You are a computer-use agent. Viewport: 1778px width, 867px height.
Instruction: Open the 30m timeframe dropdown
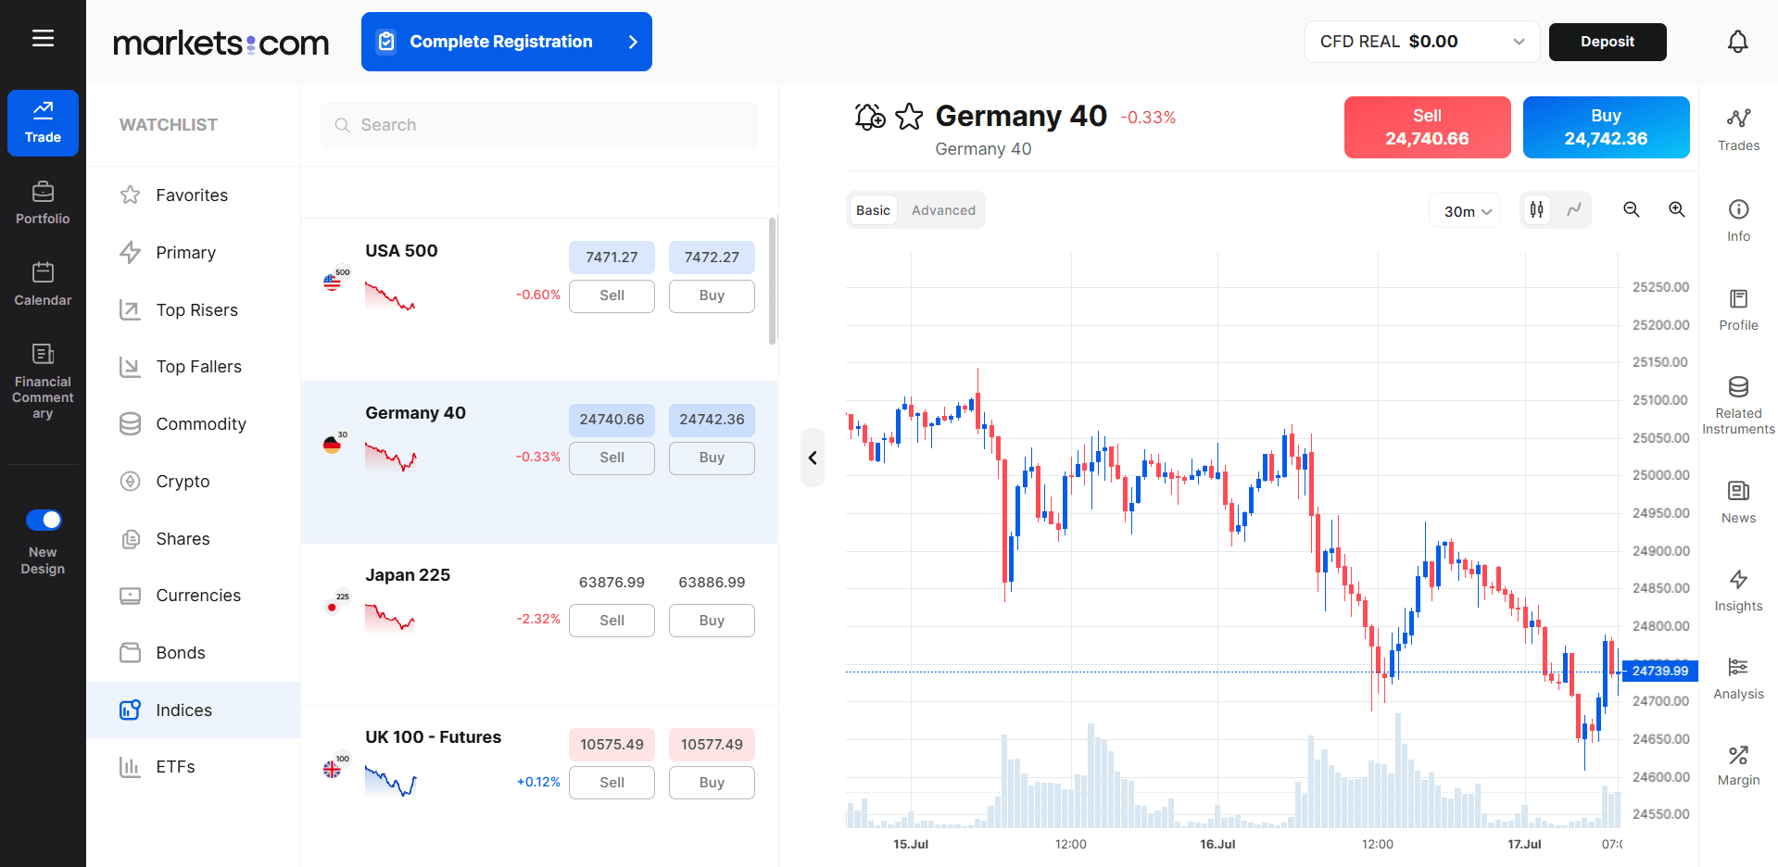[1467, 211]
